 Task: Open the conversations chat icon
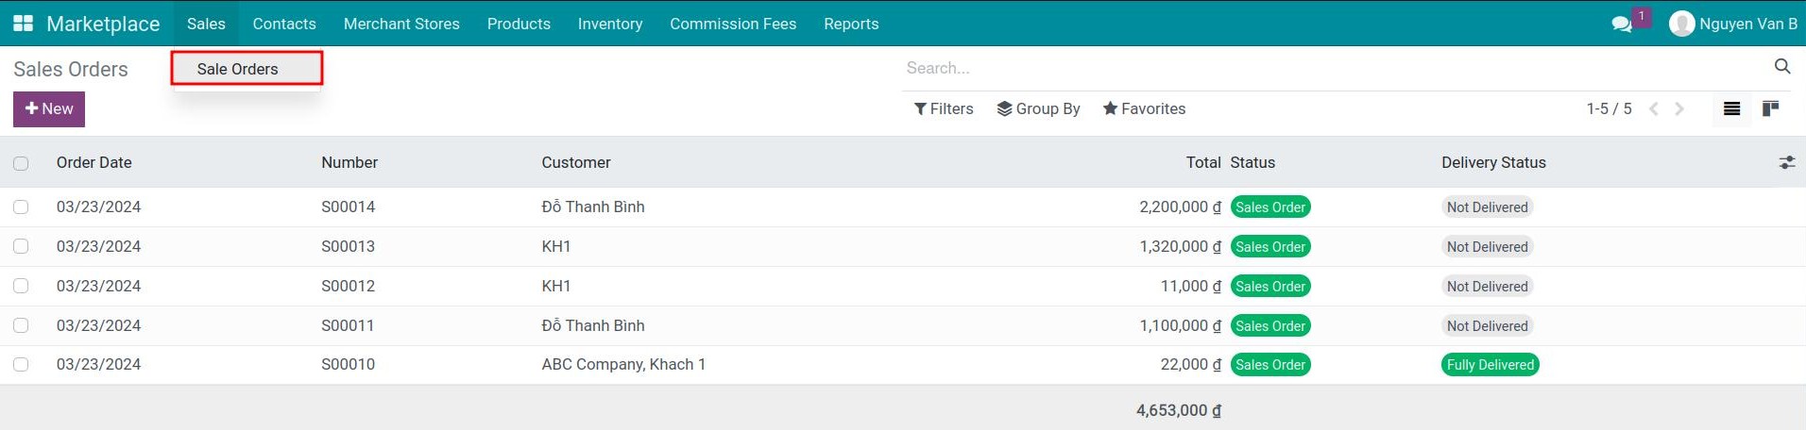pos(1622,24)
